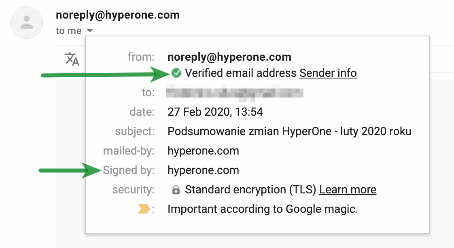Collapse details with the 'to me' arrow
This screenshot has width=454, height=248.
coord(90,31)
